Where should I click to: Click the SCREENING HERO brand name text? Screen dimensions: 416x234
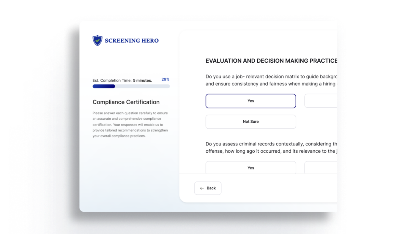[132, 41]
